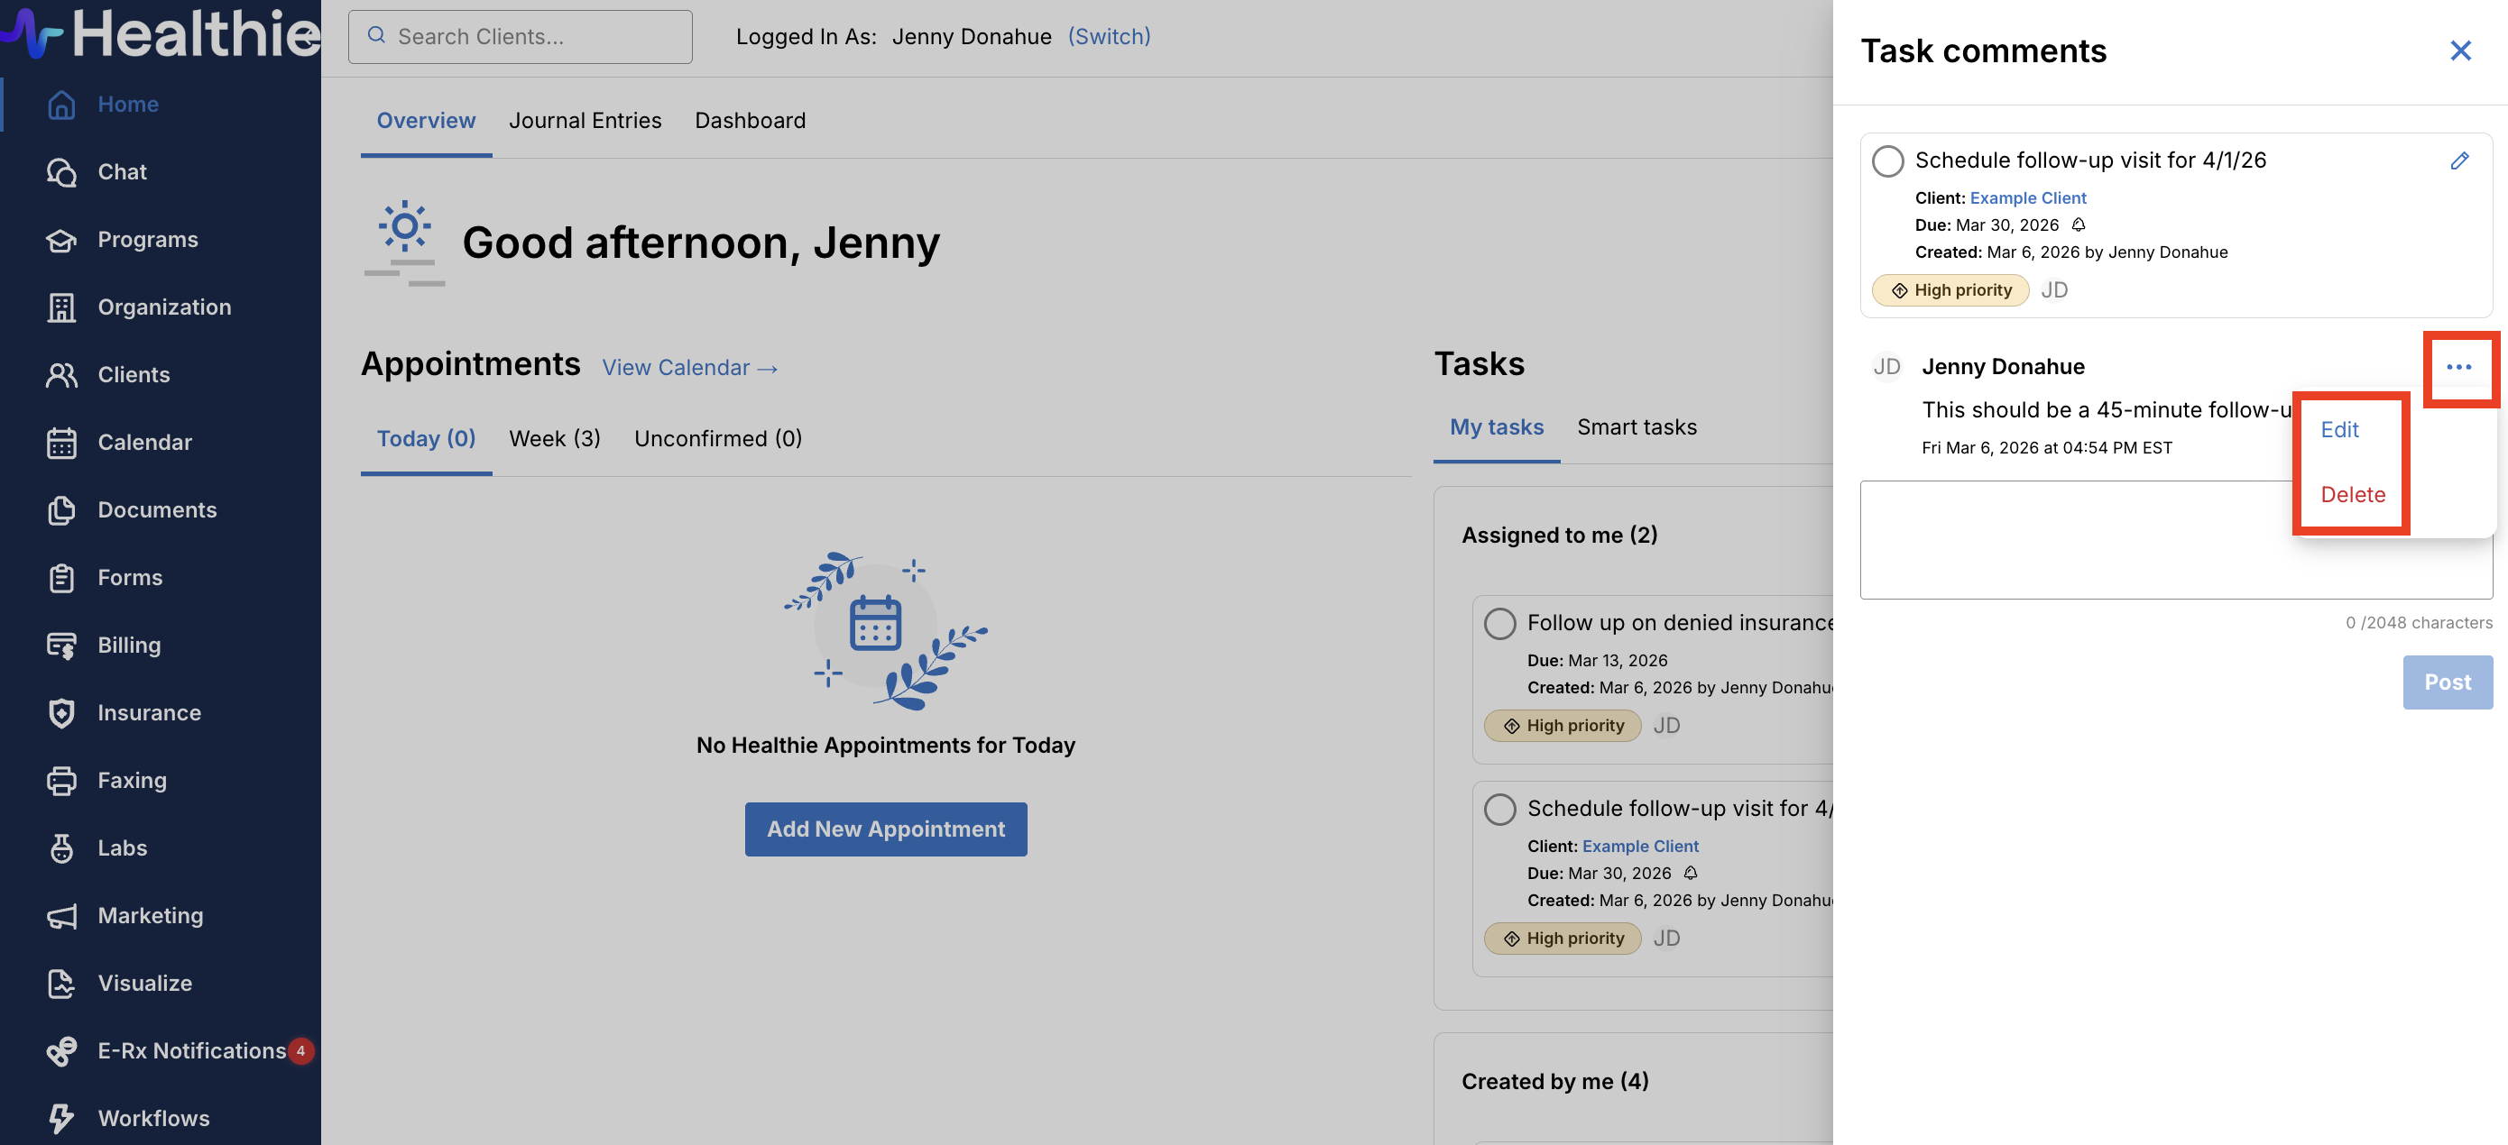
Task: Open the Week (3) appointments tab
Action: [554, 439]
